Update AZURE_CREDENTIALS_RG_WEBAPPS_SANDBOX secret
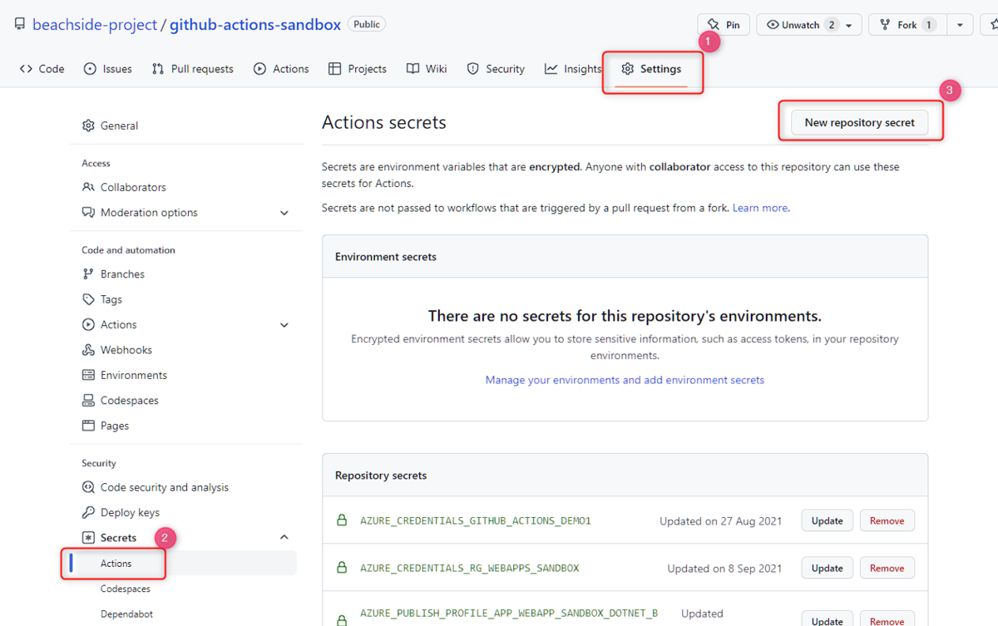The width and height of the screenshot is (998, 626). pyautogui.click(x=827, y=569)
